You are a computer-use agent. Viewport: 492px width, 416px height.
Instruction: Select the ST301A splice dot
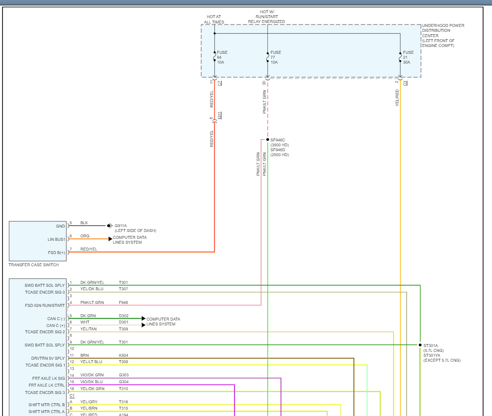420,345
